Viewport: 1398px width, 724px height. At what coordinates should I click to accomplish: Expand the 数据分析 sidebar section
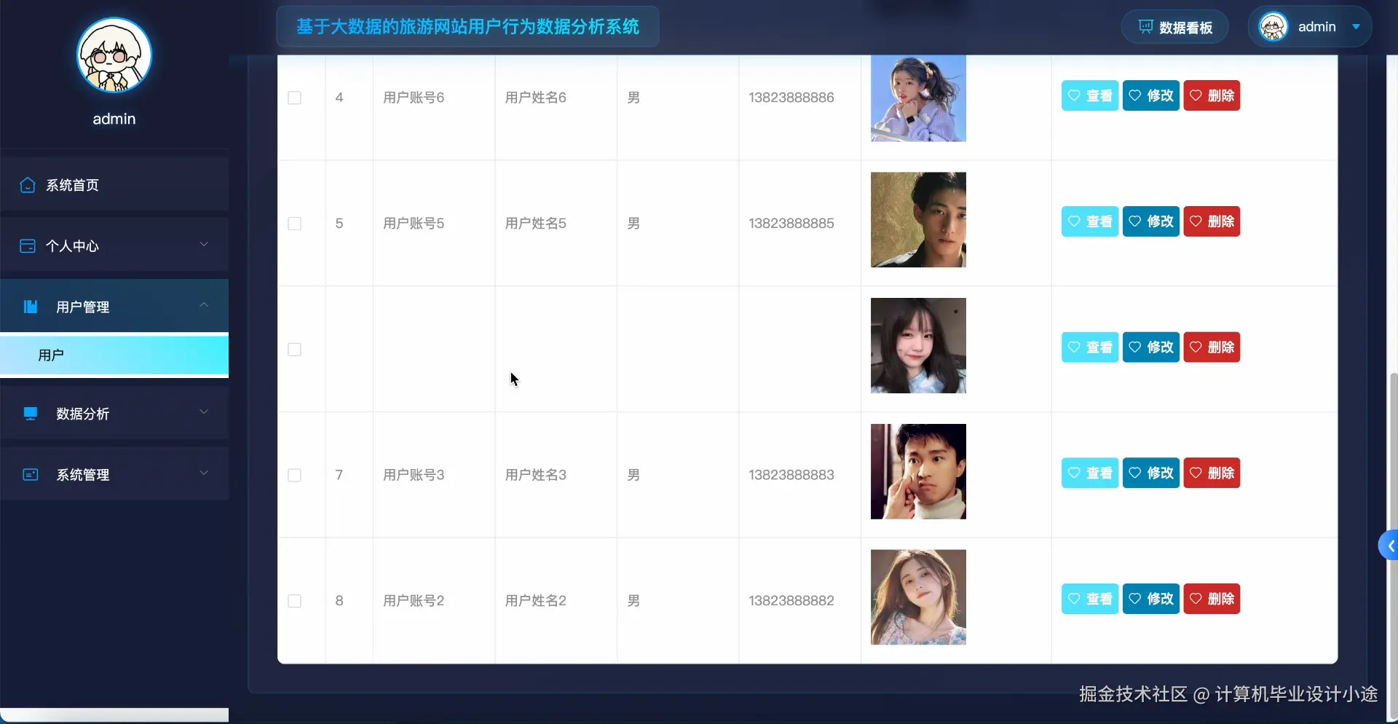pos(205,411)
